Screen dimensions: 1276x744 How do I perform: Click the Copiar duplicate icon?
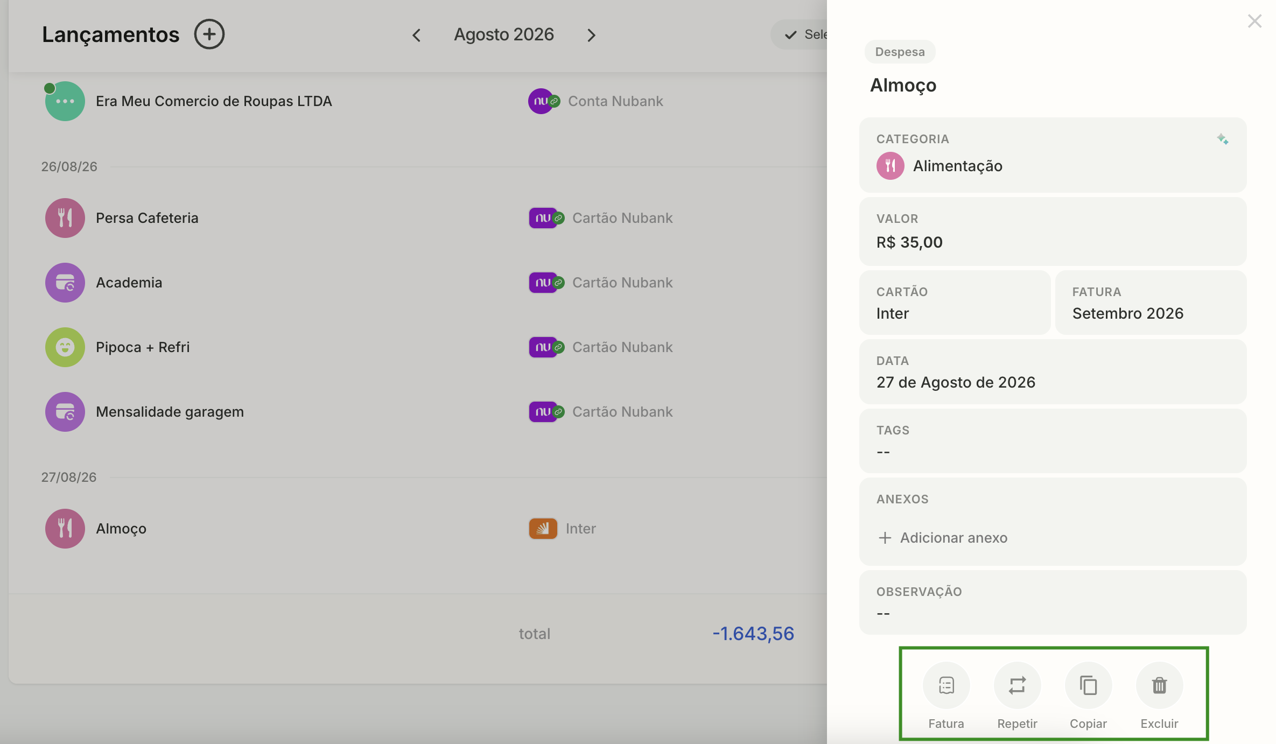click(1088, 685)
